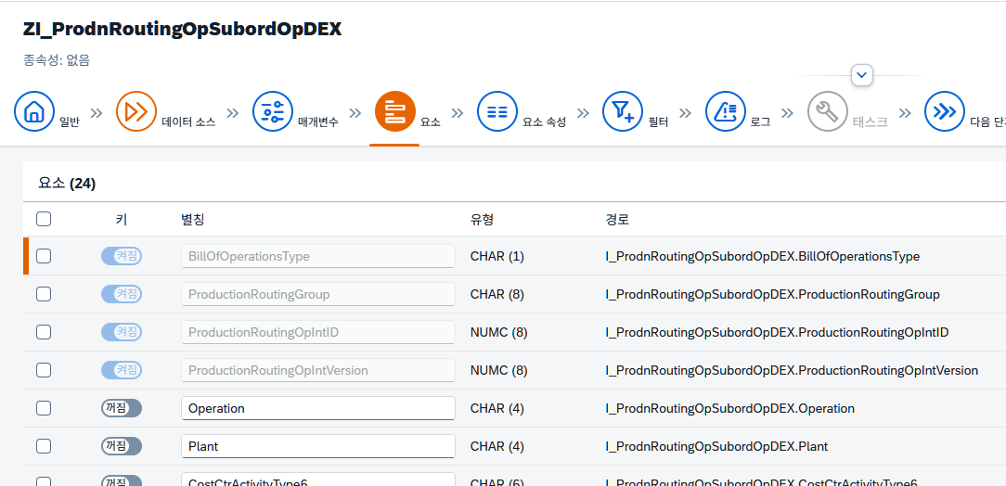
Task: Click NUMC (8) type of ProductionRoutingOpIntVersion
Action: coord(499,370)
